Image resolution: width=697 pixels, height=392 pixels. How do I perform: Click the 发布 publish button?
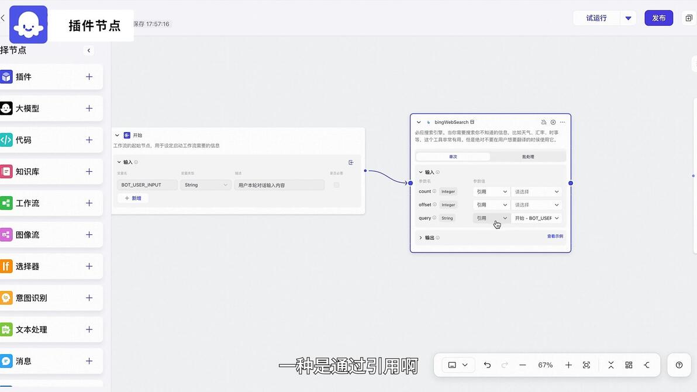659,18
